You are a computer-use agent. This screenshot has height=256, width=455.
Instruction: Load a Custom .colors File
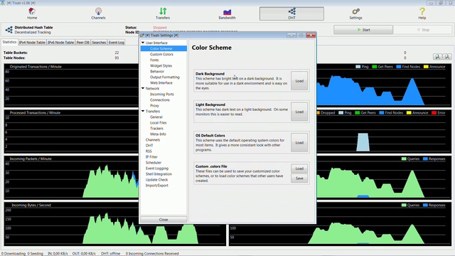click(x=299, y=169)
